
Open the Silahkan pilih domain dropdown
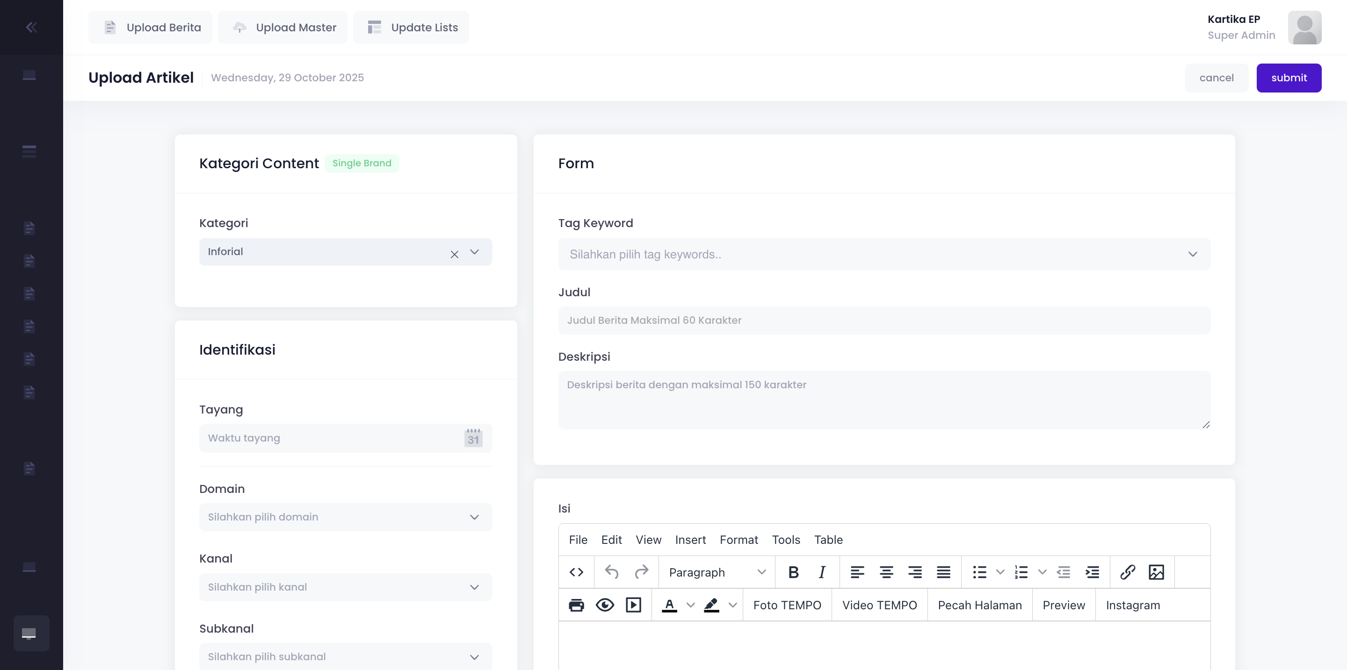click(346, 517)
